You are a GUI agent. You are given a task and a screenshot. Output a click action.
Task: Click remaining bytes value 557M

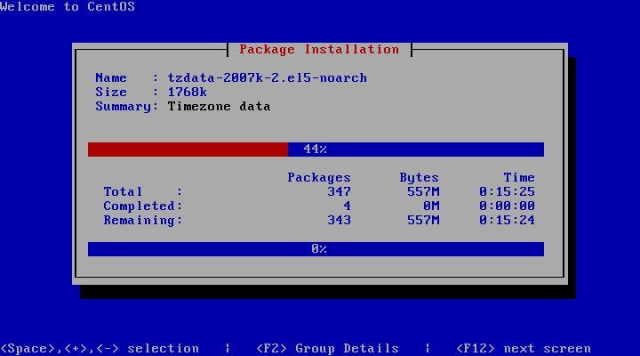(x=423, y=220)
